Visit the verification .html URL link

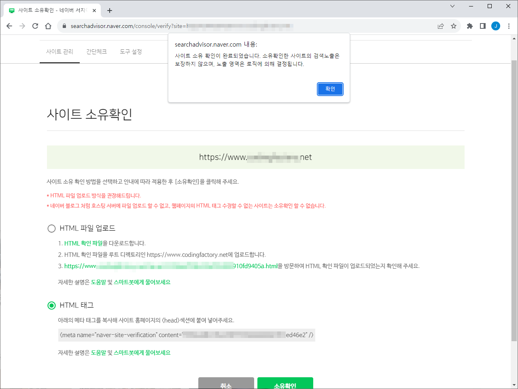coord(171,266)
